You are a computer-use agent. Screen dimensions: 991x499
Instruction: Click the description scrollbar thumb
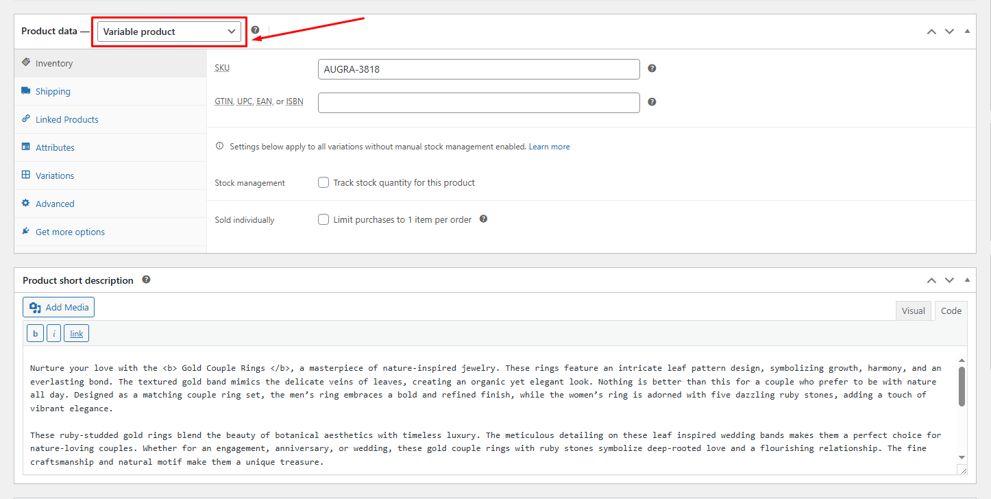[962, 386]
